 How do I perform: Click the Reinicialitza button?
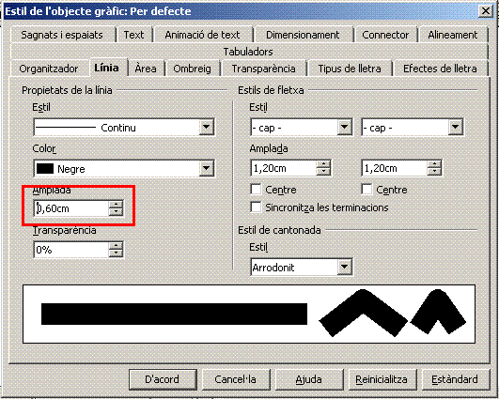382,379
